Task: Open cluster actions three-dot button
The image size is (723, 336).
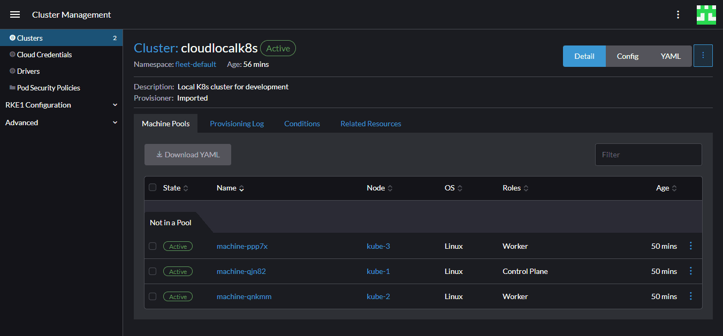Action: (703, 56)
